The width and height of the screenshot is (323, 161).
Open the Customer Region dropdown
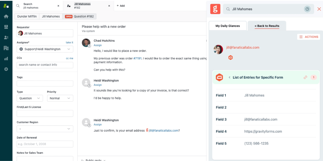click(45, 129)
